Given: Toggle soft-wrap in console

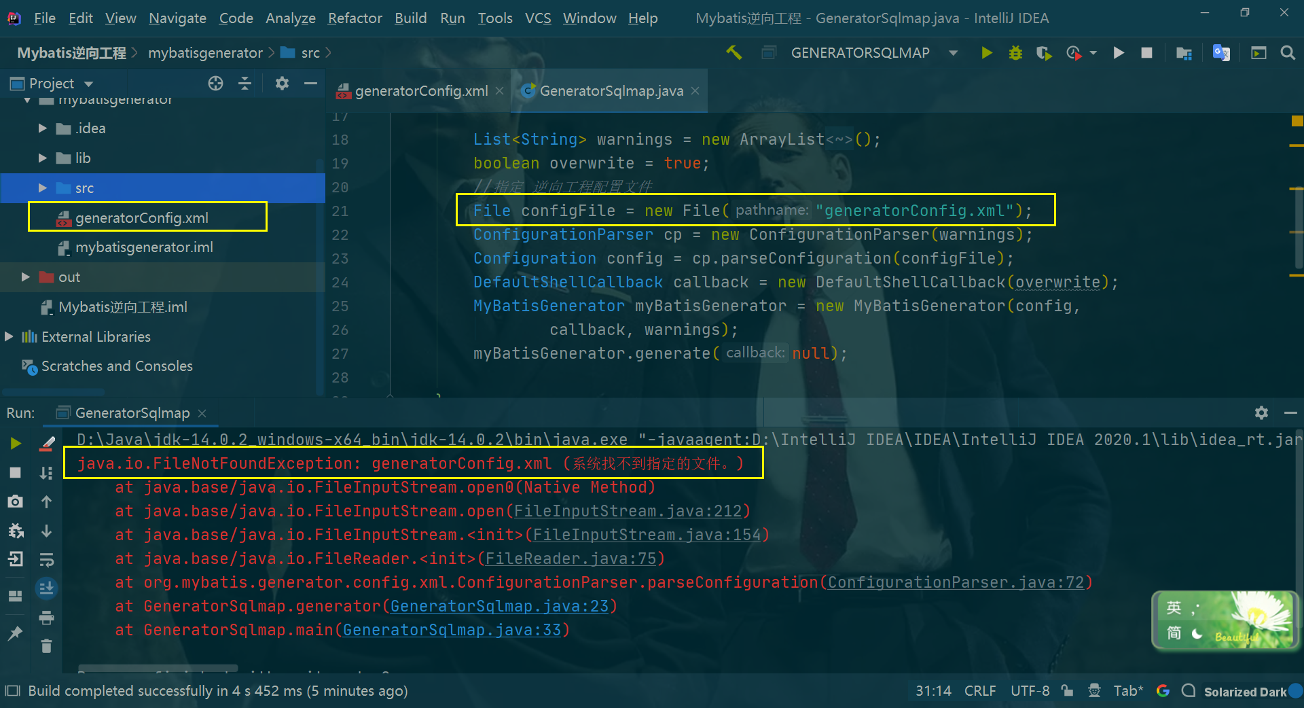Looking at the screenshot, I should (x=46, y=560).
